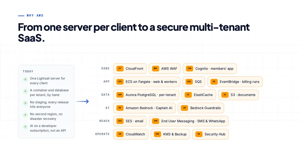Click 'No staging; every release hits everyone' text
Viewport: 300px width, 150px height.
(x=49, y=104)
